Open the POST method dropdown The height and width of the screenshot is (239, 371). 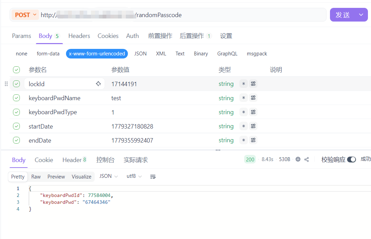click(x=25, y=15)
